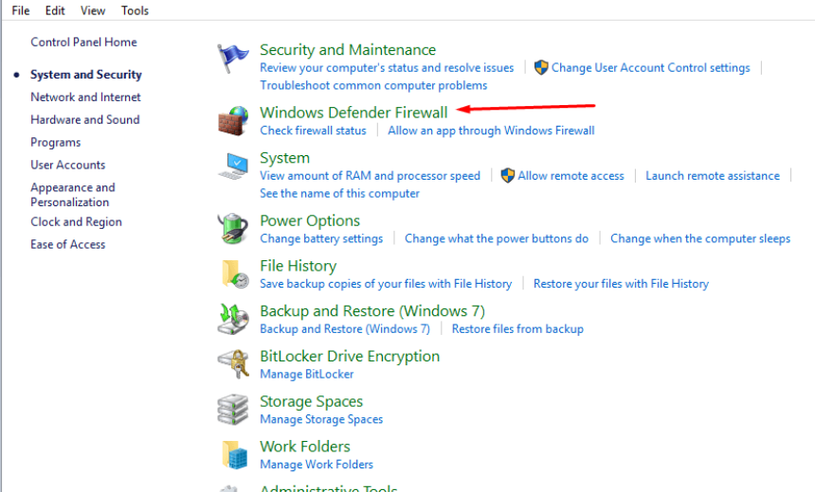This screenshot has width=815, height=492.
Task: Open the File menu
Action: 21,10
